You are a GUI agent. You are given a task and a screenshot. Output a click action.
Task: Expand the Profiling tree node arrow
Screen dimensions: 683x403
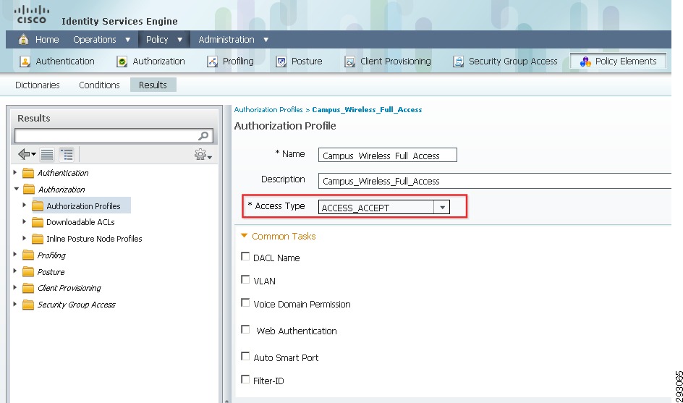click(14, 254)
